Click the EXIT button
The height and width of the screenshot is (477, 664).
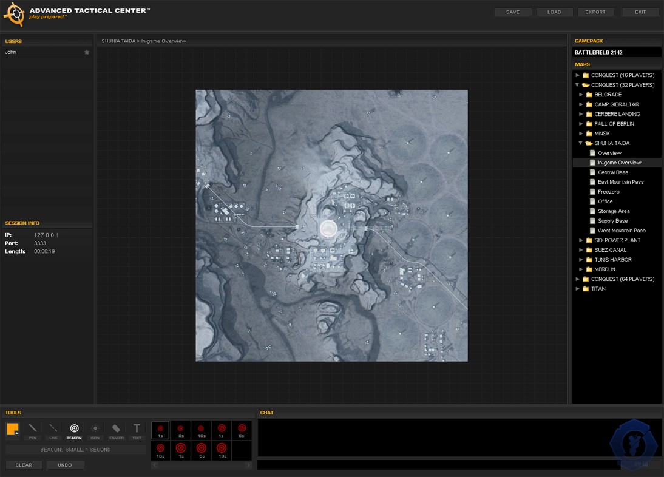click(640, 12)
